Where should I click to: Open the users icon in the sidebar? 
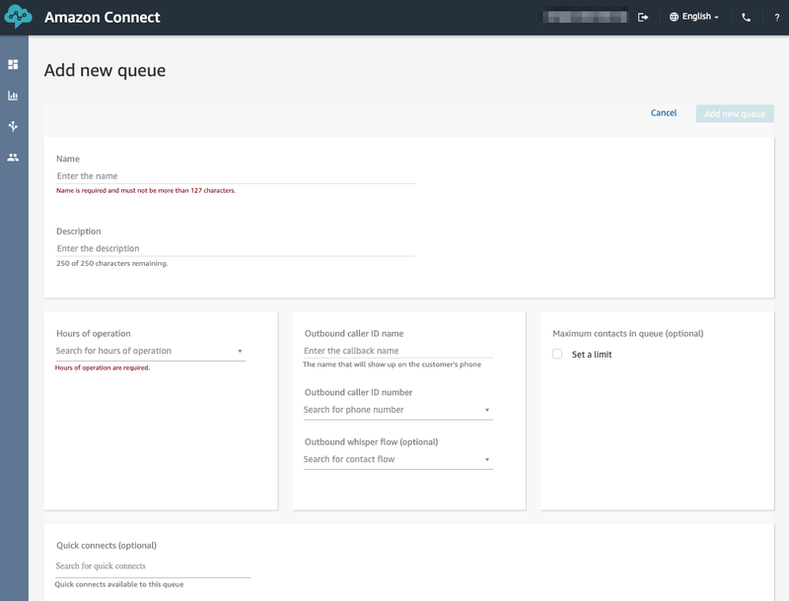point(13,158)
